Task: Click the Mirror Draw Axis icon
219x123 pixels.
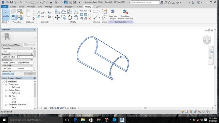Action: (76, 12)
